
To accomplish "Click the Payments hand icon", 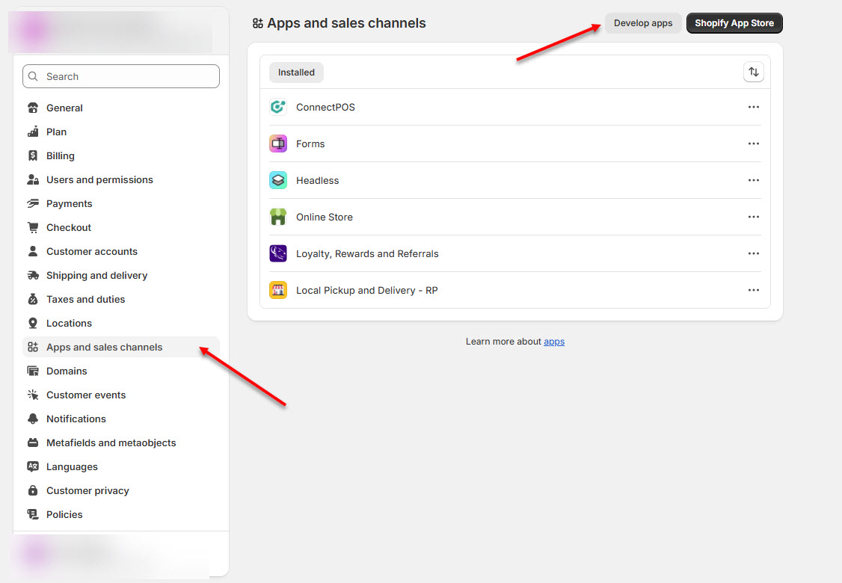I will point(33,203).
